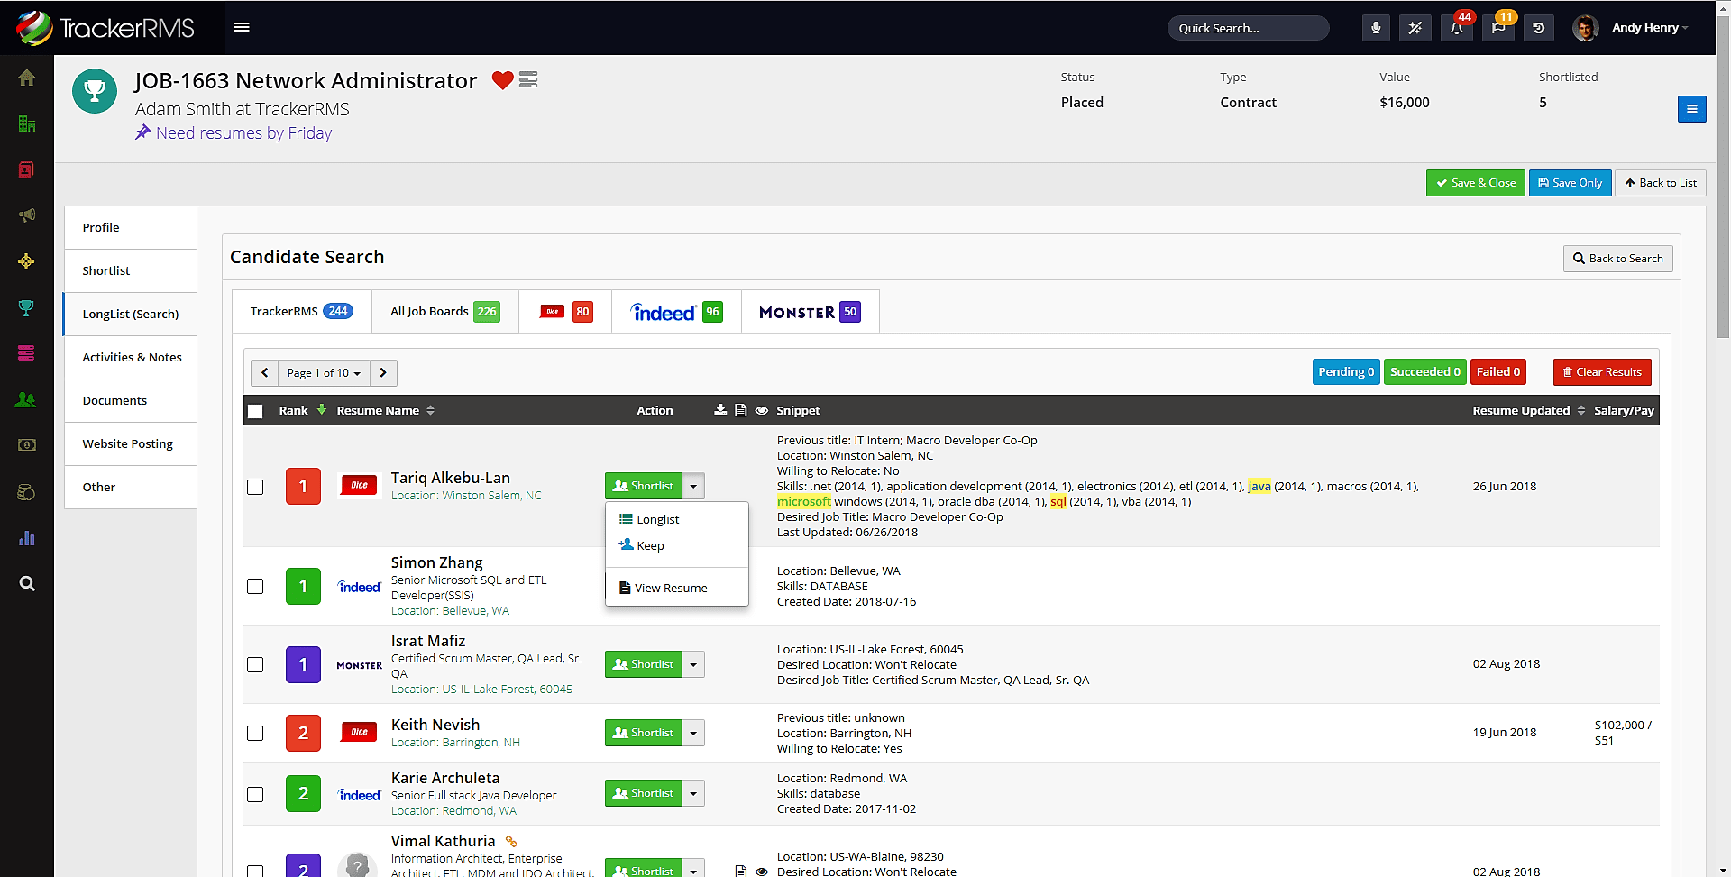Check the checkbox next to Tariq Alkebu-Lan
This screenshot has height=877, width=1731.
pyautogui.click(x=255, y=486)
